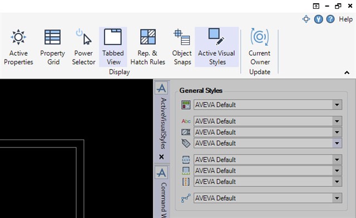Toggle Active Visual Styles panel

(x=216, y=47)
